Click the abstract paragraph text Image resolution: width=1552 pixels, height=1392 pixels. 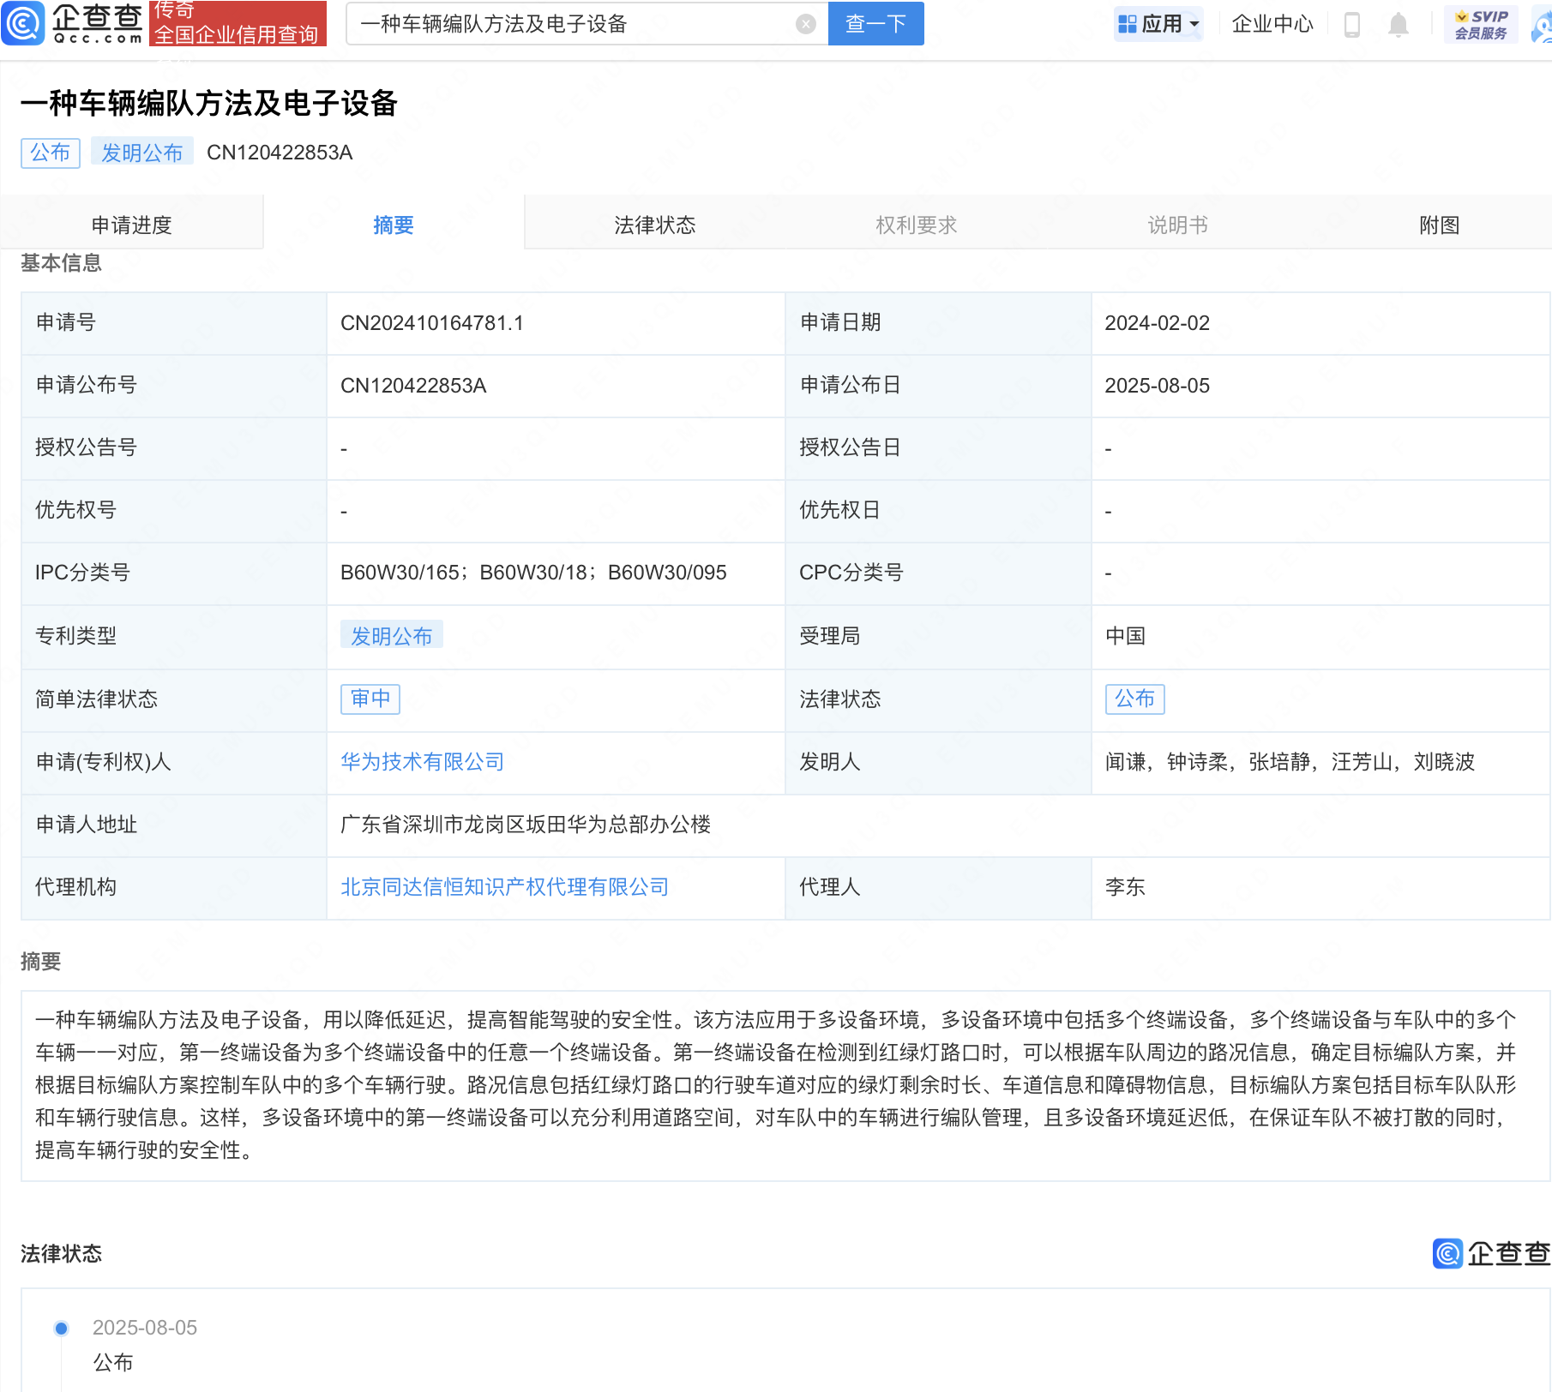(776, 1084)
